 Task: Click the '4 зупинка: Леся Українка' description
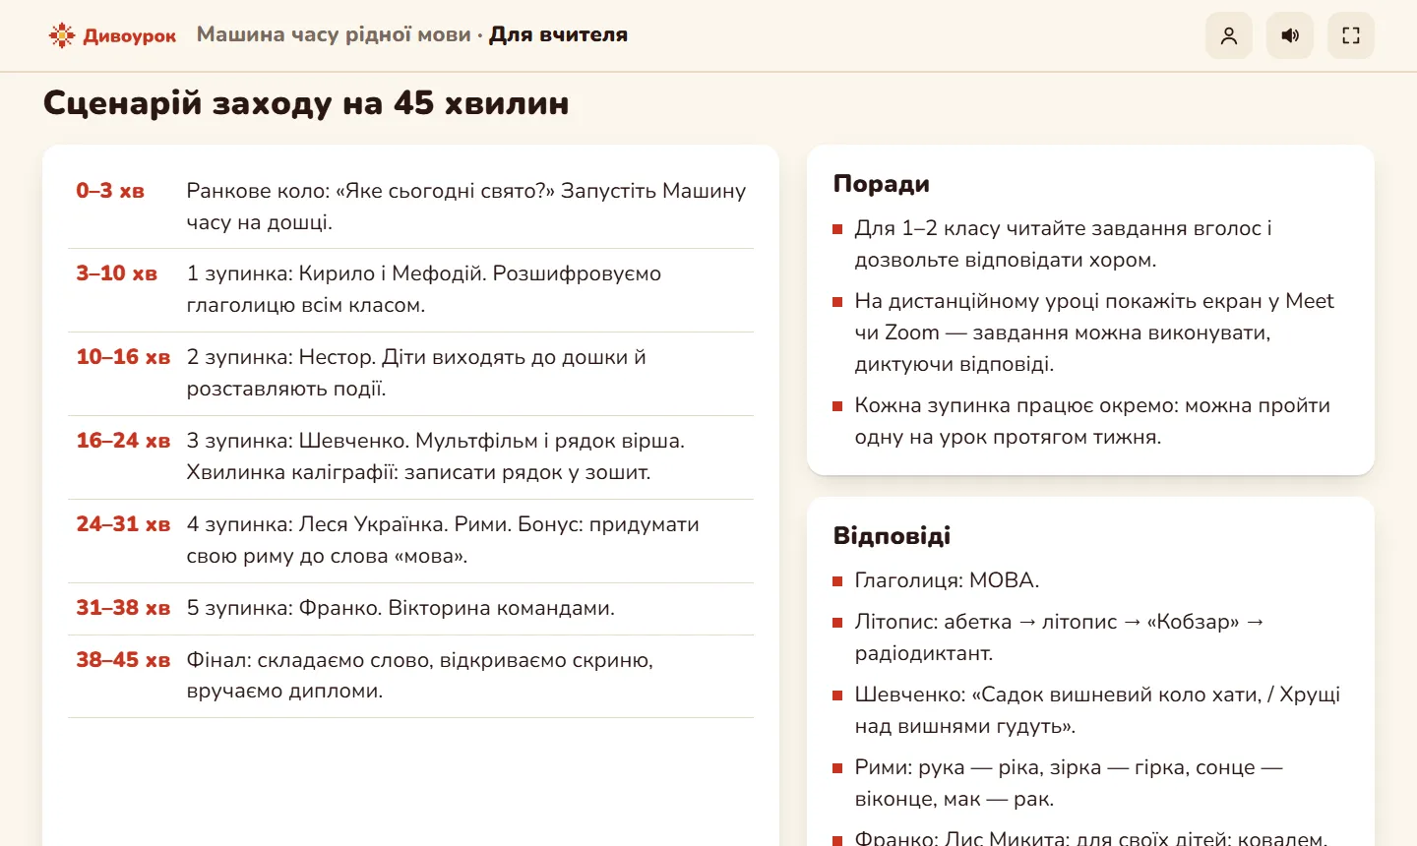click(x=443, y=540)
